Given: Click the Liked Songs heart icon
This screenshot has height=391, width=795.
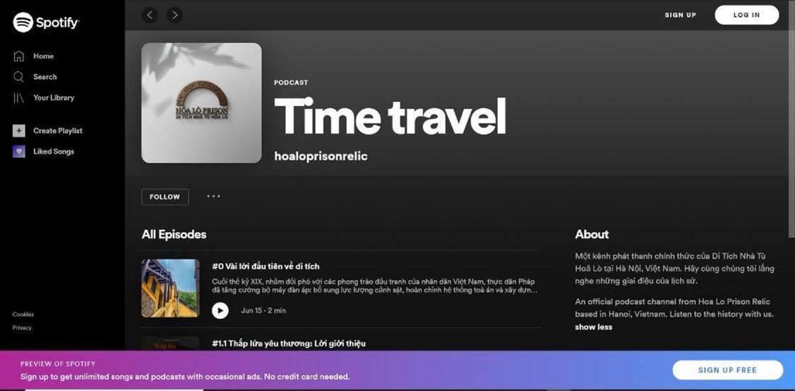Looking at the screenshot, I should coord(19,151).
